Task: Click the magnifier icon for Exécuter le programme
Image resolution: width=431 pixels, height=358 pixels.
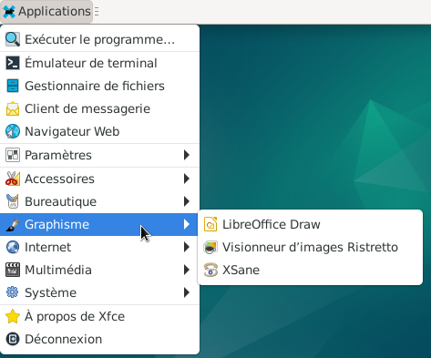Action: click(x=13, y=39)
